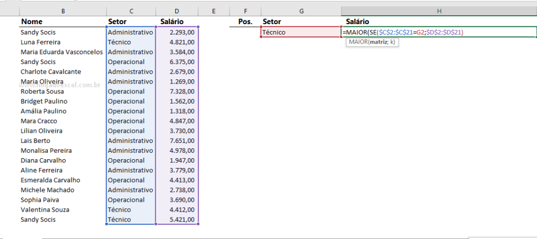The width and height of the screenshot is (537, 239).
Task: Select column D header
Action: click(177, 12)
